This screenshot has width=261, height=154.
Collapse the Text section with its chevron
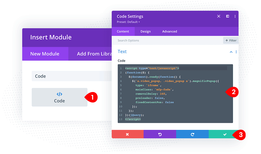point(231,52)
